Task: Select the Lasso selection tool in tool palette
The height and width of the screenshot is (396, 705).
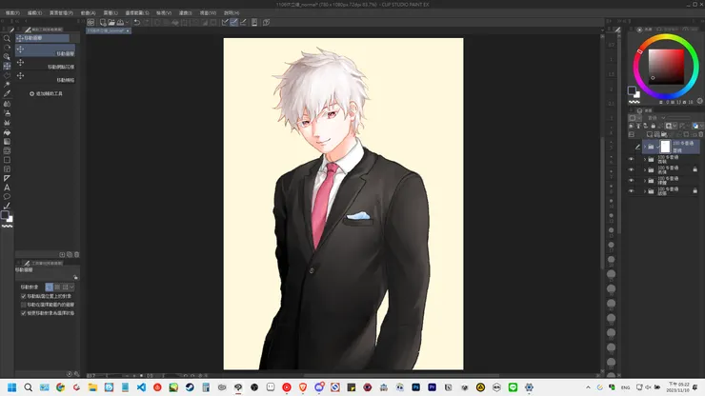Action: (x=7, y=75)
